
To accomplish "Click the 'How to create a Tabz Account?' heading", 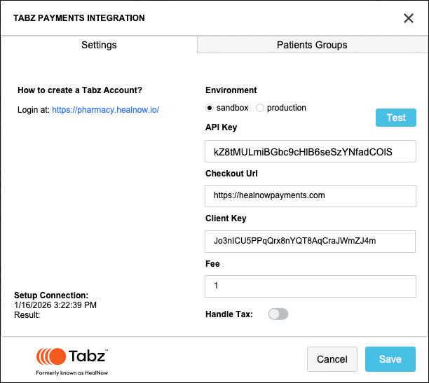I will [80, 90].
